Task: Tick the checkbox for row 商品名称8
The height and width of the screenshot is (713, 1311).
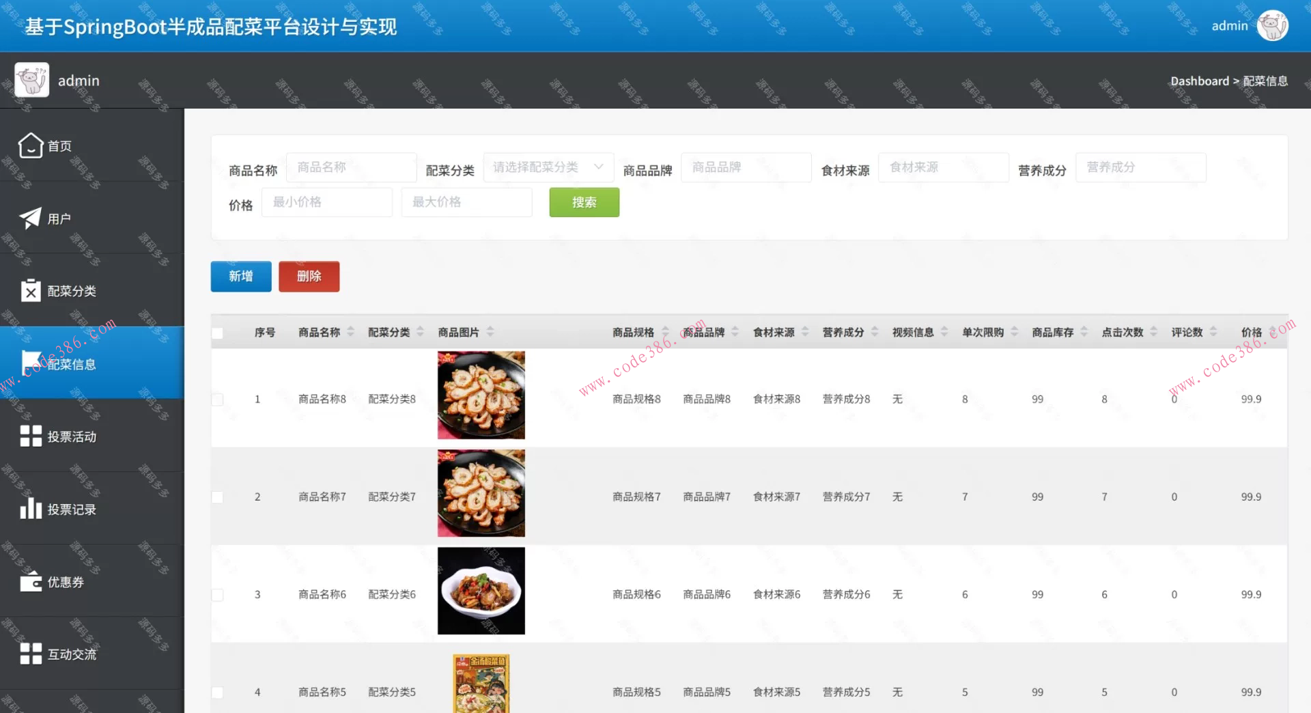Action: 218,399
